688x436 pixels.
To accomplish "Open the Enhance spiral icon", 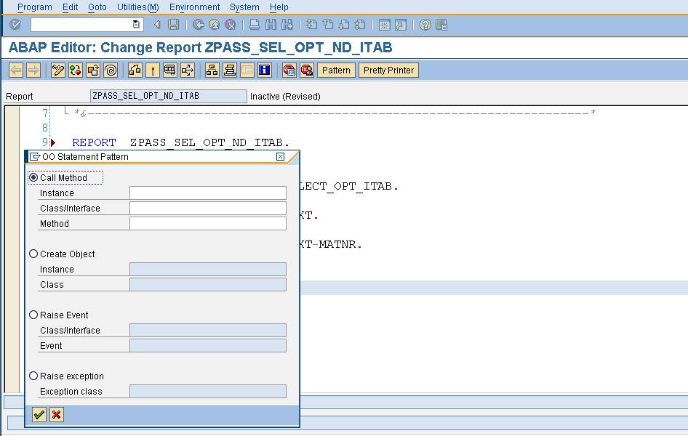I will pos(110,70).
